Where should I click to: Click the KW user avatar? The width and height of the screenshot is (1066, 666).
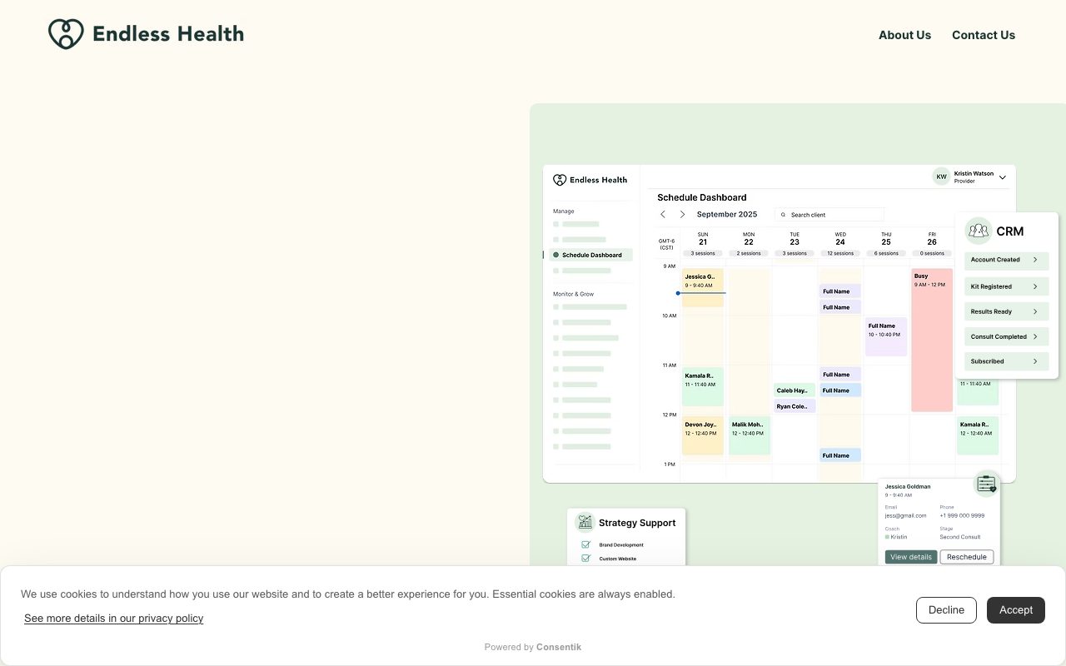pyautogui.click(x=941, y=176)
